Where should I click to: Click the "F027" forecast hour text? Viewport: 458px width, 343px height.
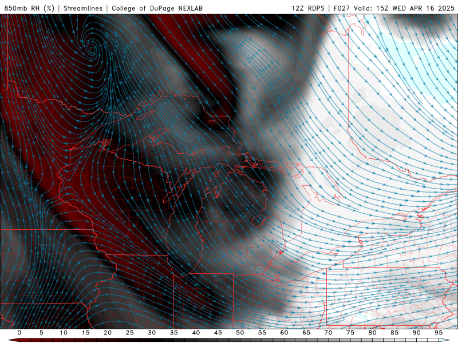coord(342,8)
